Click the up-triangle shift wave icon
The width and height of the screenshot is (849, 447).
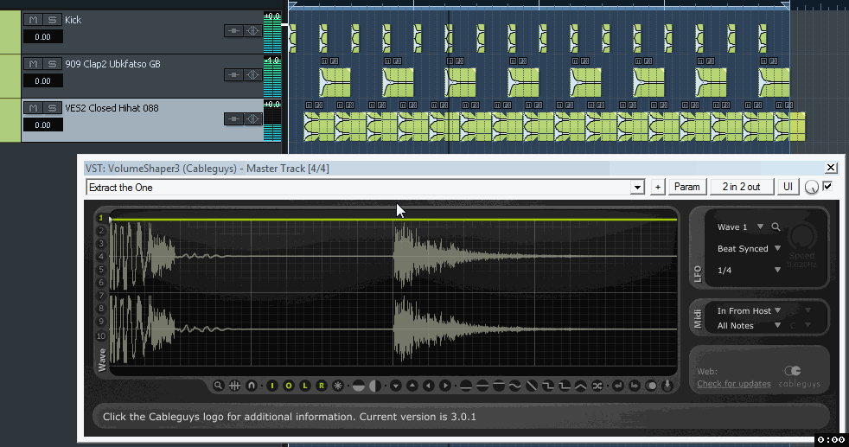pyautogui.click(x=412, y=386)
